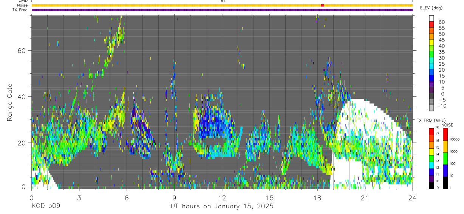Click the 'TX Freq' row label at top left
Viewport: 464px width, 214px height.
coord(20,10)
